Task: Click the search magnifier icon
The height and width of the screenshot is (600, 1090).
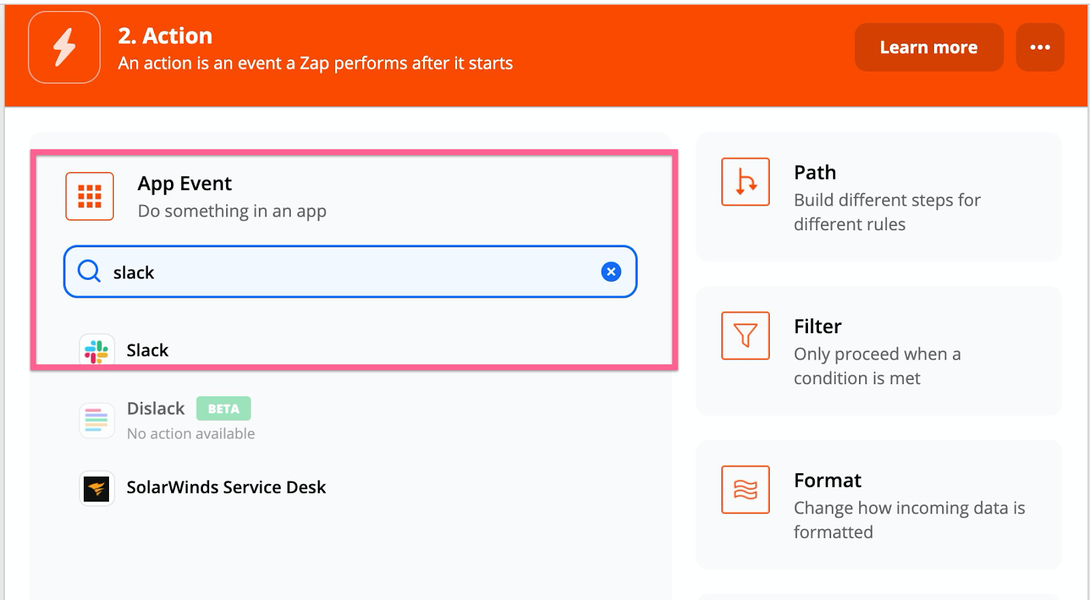Action: 89,271
